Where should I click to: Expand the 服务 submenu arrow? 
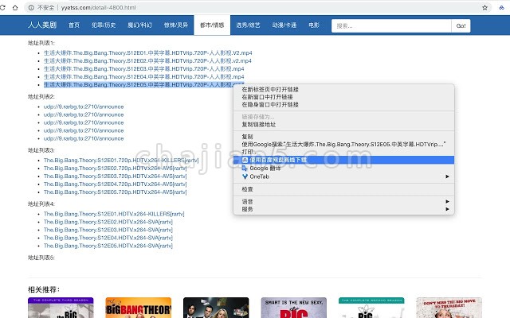tap(447, 209)
